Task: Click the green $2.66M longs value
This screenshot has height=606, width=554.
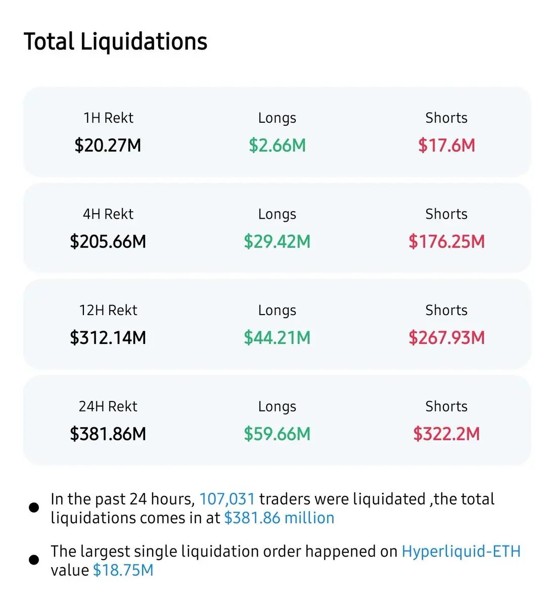Action: [277, 145]
